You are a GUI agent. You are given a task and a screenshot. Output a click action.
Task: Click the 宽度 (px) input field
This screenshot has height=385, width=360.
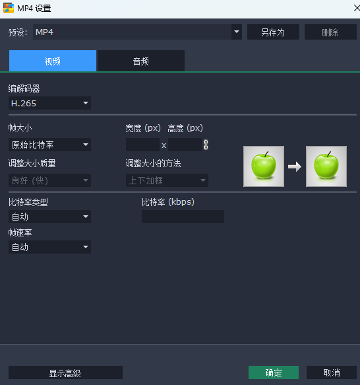coord(142,145)
